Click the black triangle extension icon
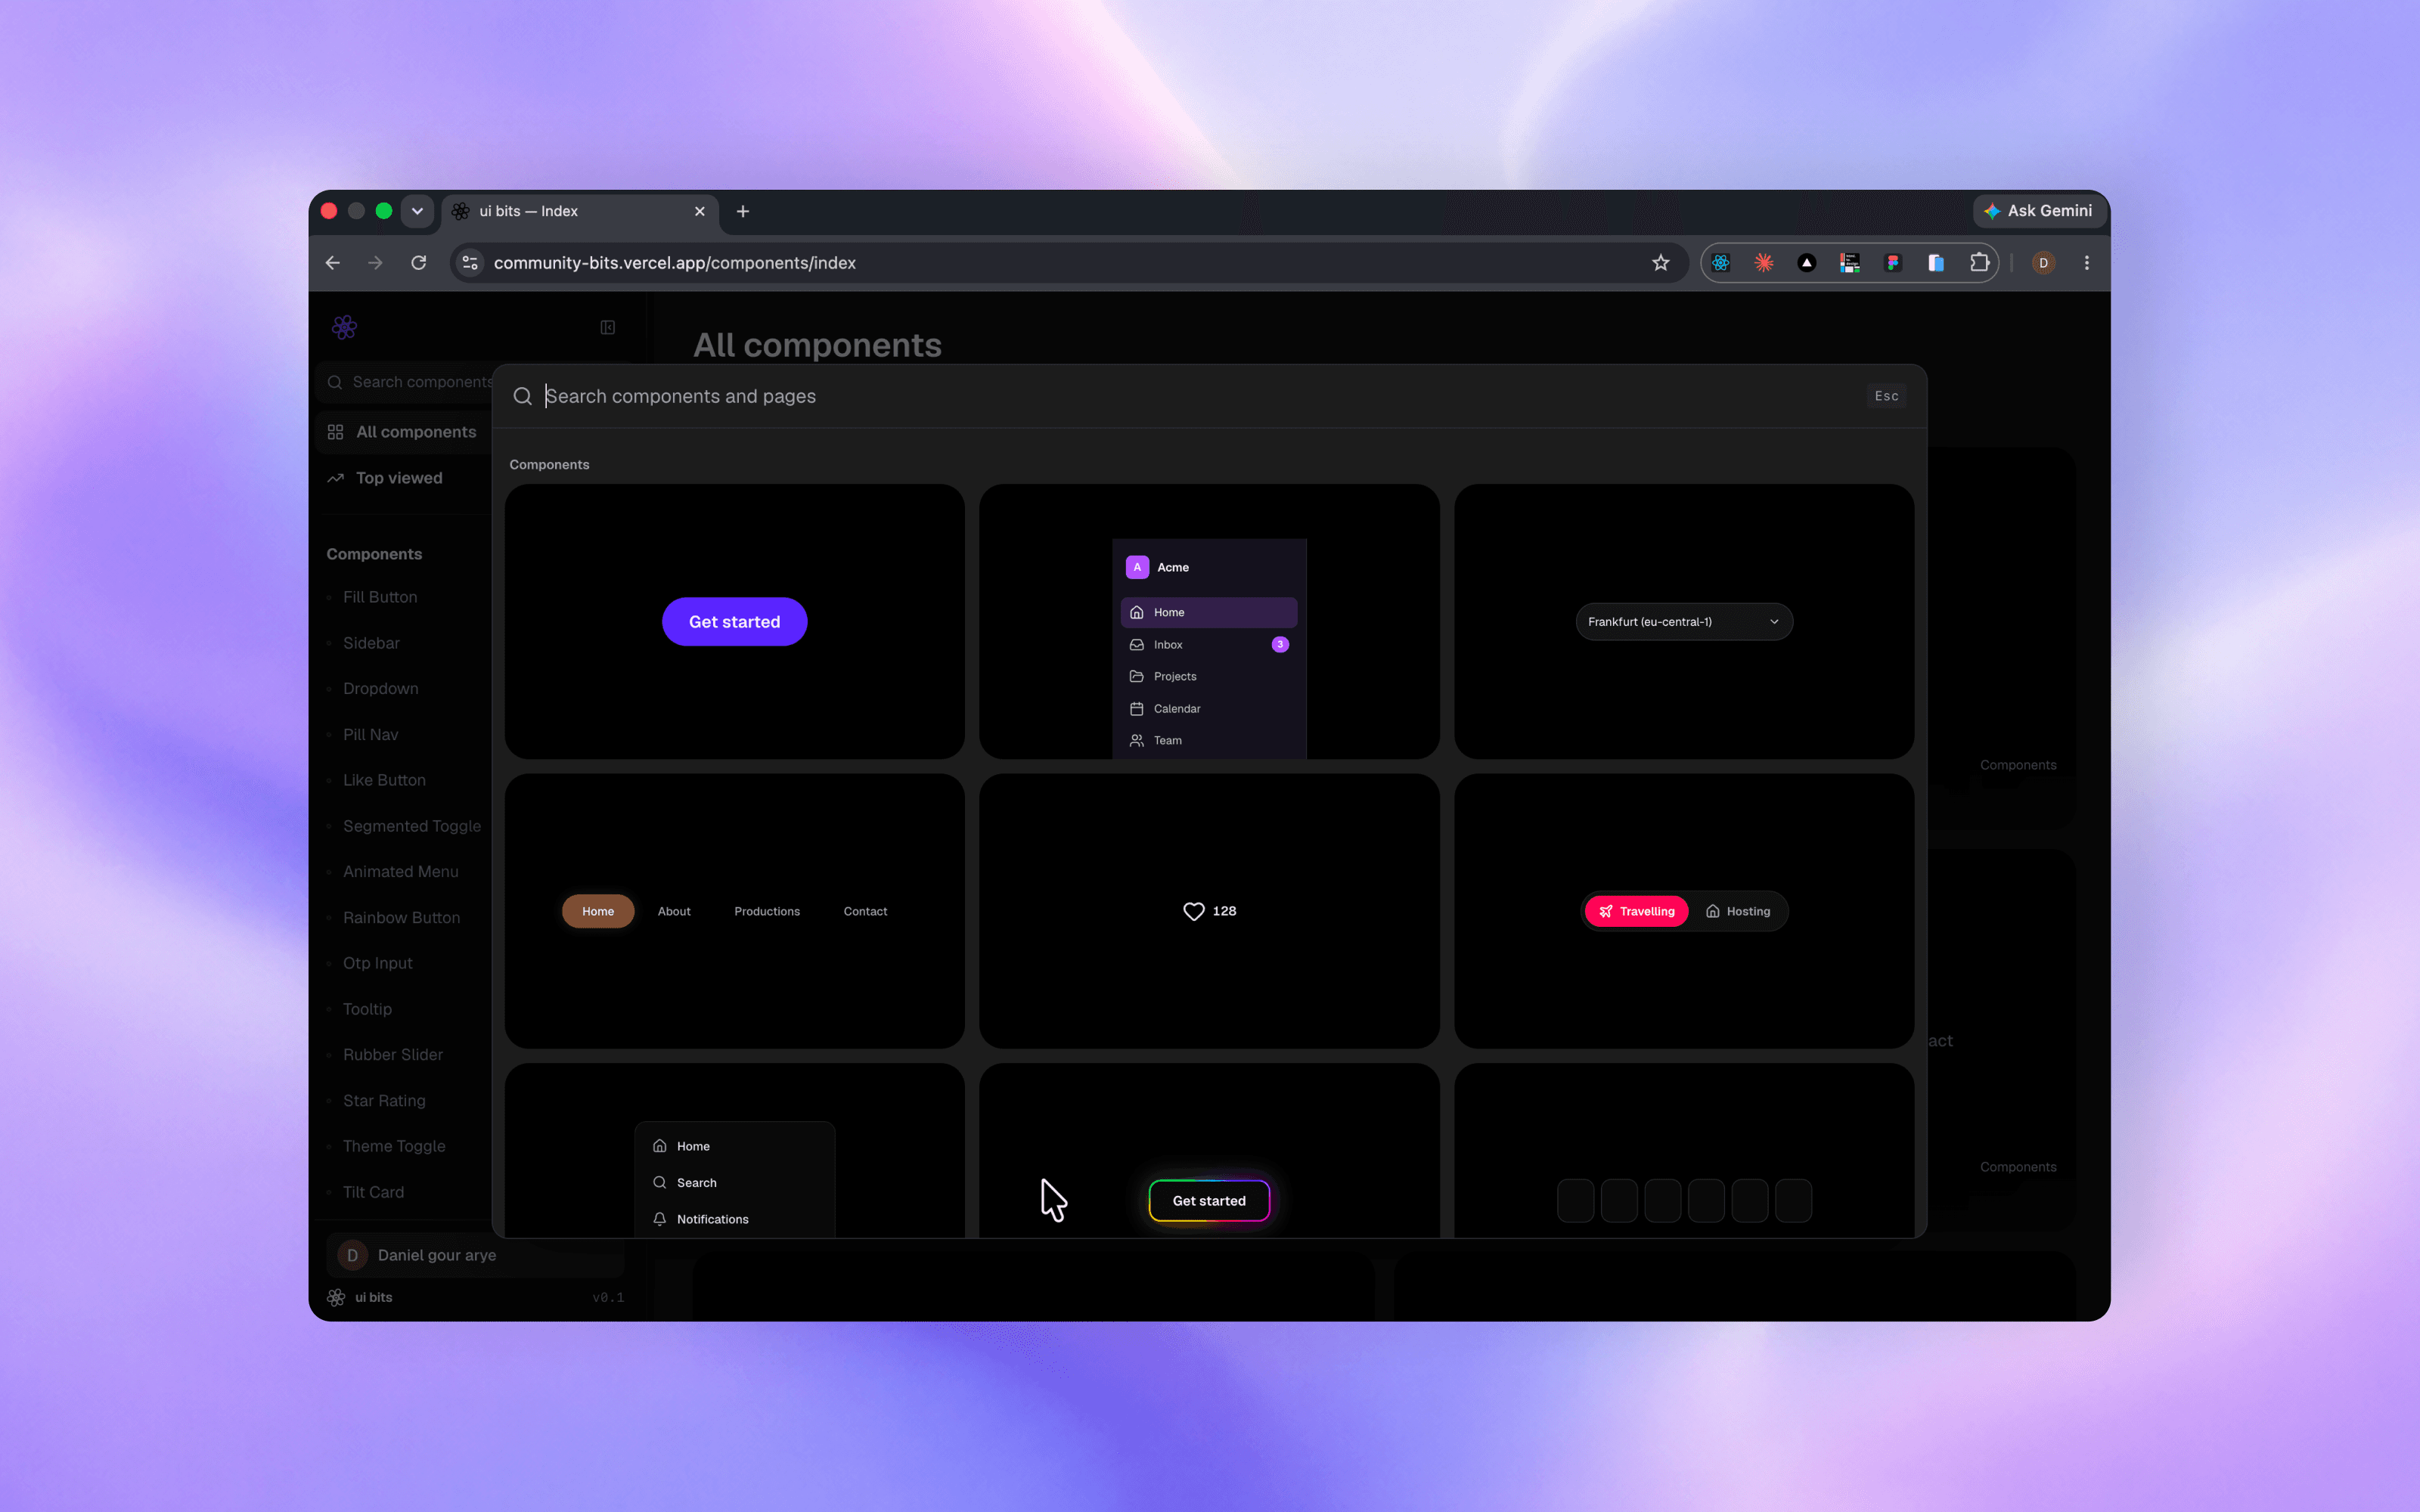This screenshot has width=2420, height=1512. click(1806, 263)
